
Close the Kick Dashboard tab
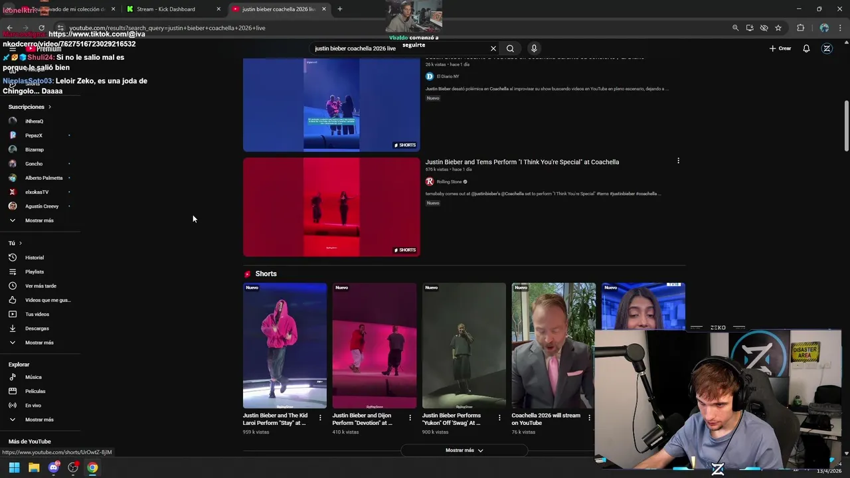point(218,9)
